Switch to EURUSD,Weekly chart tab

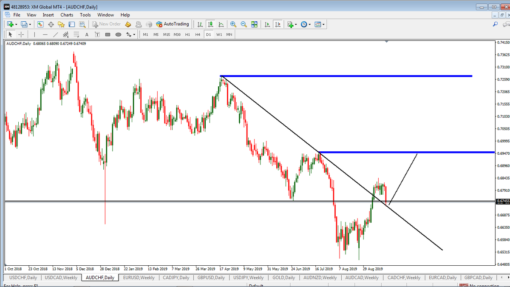point(139,278)
